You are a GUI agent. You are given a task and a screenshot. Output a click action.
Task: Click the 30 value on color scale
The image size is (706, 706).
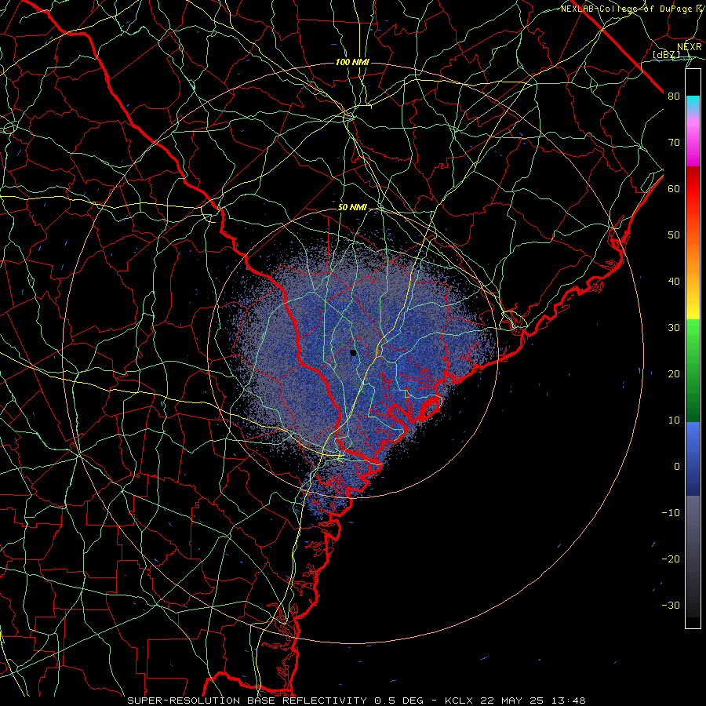click(x=674, y=328)
